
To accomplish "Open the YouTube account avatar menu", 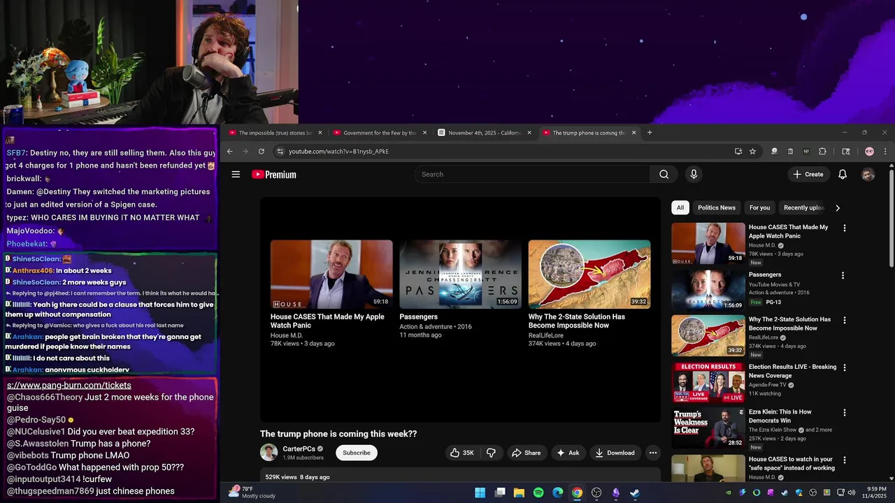I will click(868, 175).
